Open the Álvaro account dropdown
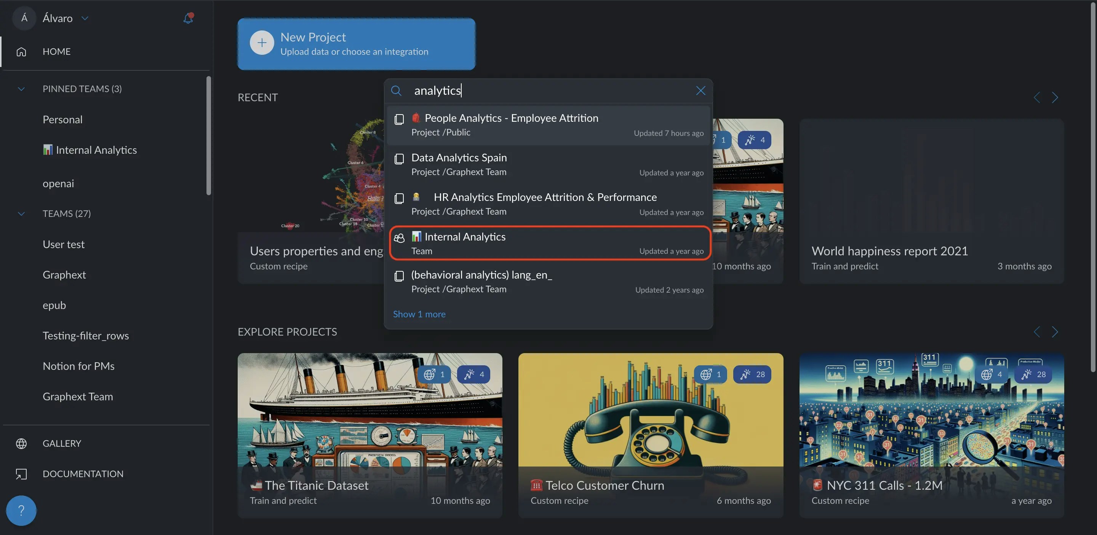Screen dimensions: 1097x535 [x=85, y=18]
